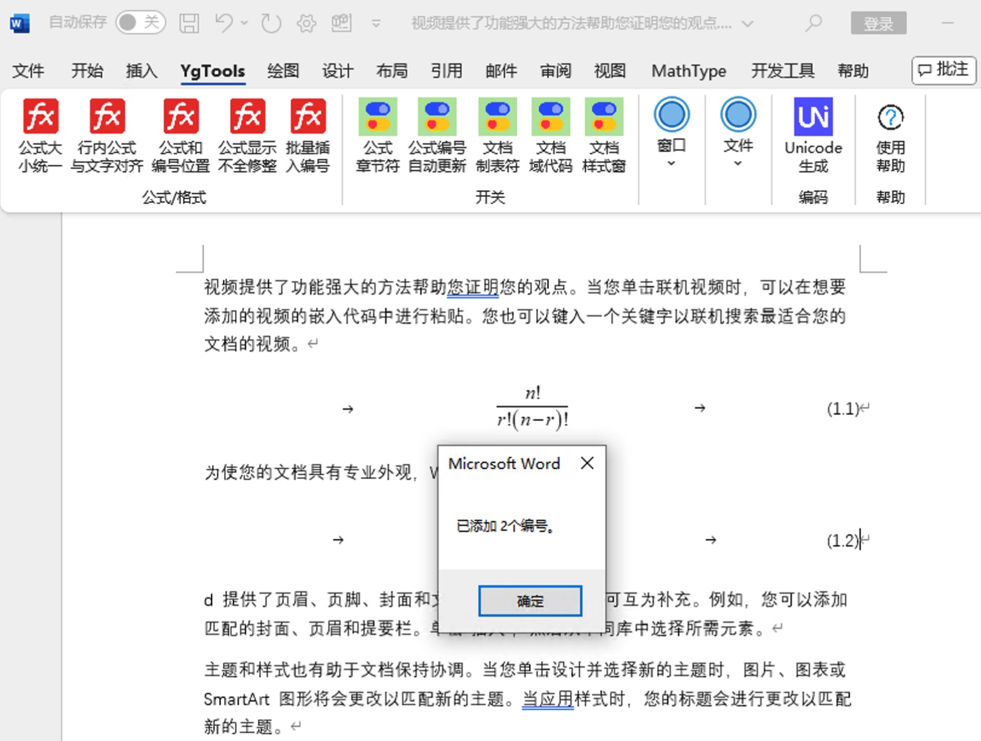Click the 开关 group label
The width and height of the screenshot is (981, 741).
coord(490,197)
